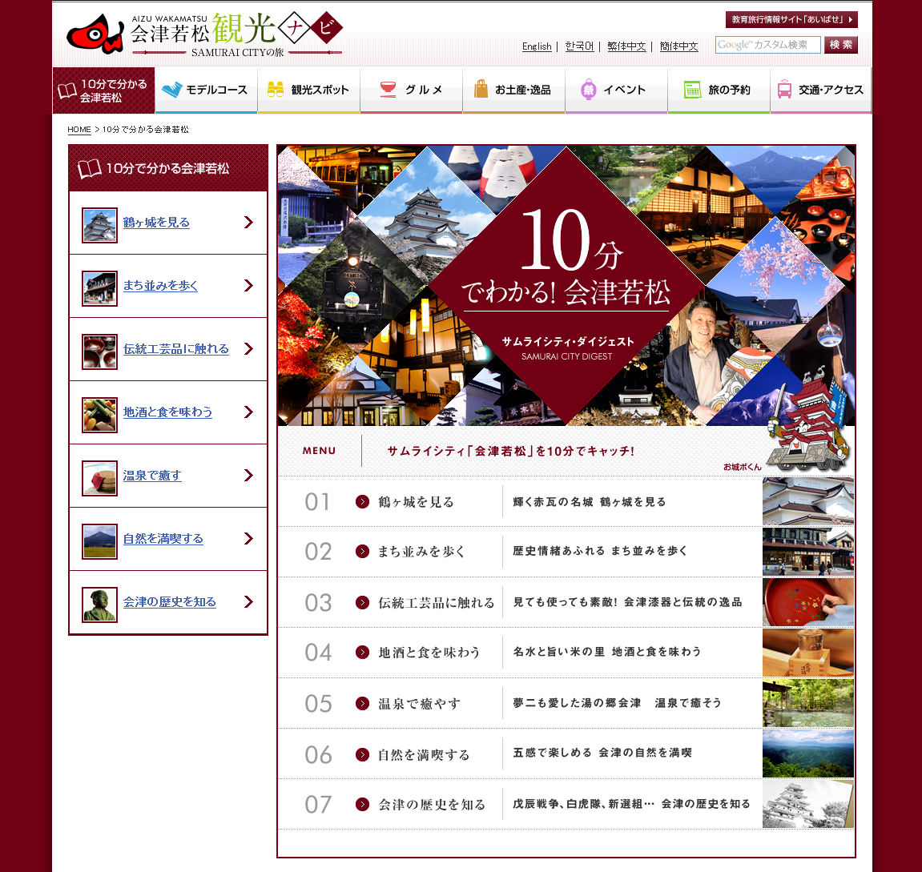The width and height of the screenshot is (922, 872).
Task: Click the blue route icon beside モデルコース
Action: pyautogui.click(x=172, y=90)
